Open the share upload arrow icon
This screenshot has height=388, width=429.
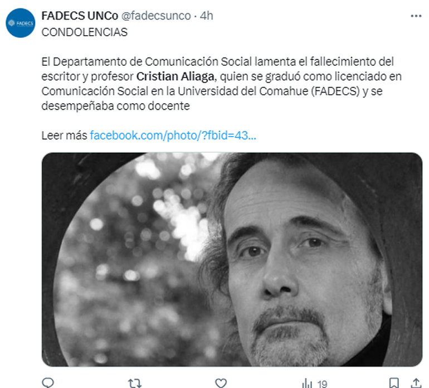pyautogui.click(x=416, y=383)
